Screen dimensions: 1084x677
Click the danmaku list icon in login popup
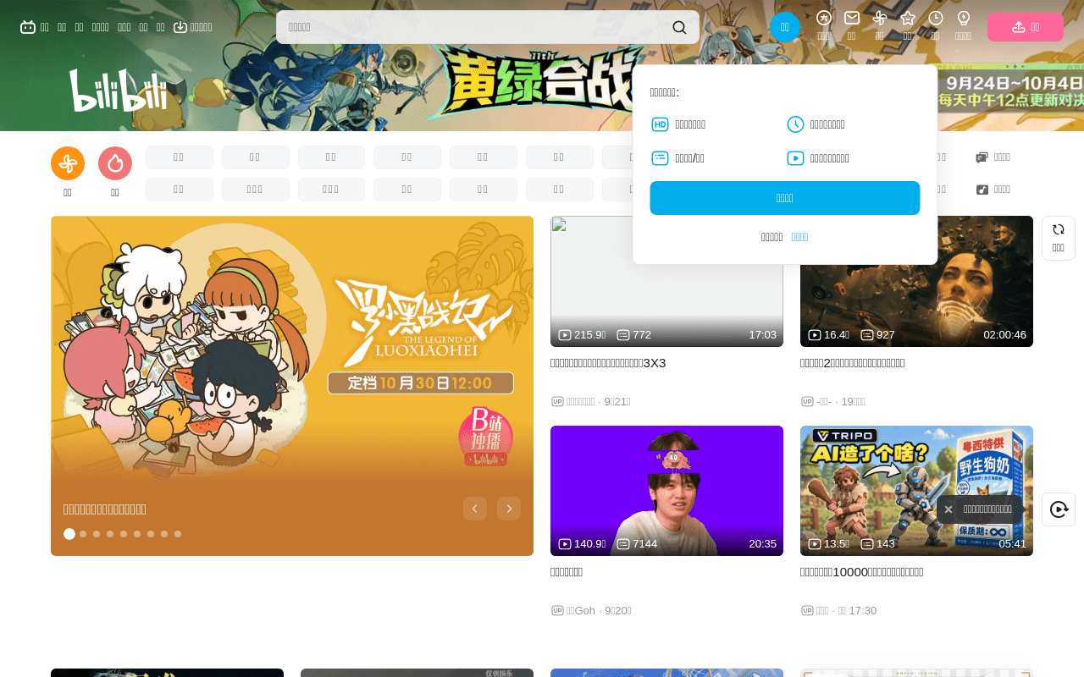tap(660, 158)
